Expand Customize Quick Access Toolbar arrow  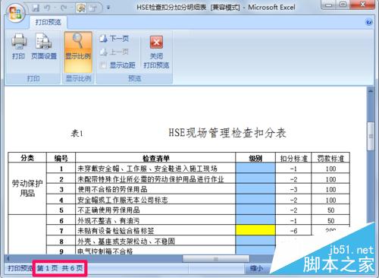click(108, 8)
